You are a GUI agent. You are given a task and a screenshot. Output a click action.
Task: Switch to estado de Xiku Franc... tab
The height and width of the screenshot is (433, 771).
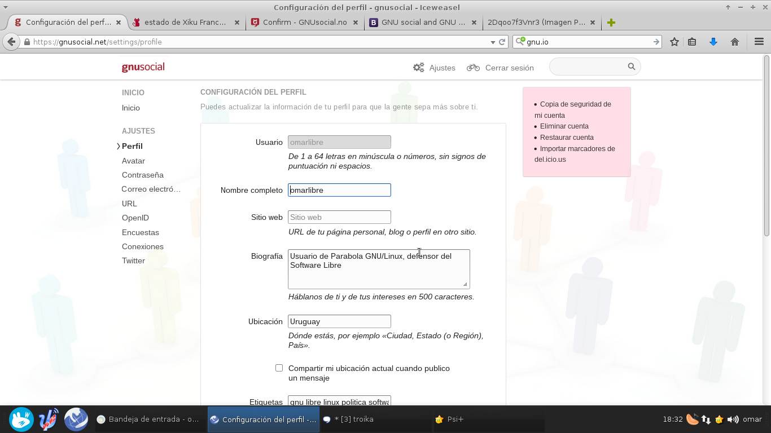pyautogui.click(x=186, y=23)
